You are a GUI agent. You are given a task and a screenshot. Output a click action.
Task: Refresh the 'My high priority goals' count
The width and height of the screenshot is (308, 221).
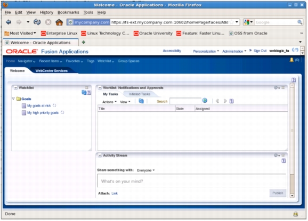coord(62,112)
